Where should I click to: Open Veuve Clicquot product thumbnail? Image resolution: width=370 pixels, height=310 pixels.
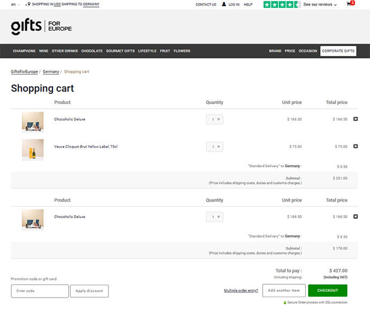(33, 150)
